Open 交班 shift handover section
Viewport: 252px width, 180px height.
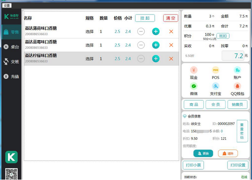click(11, 62)
